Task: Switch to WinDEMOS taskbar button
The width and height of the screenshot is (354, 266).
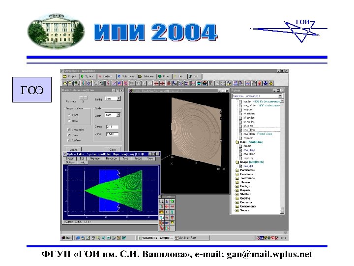Action: pos(155,238)
